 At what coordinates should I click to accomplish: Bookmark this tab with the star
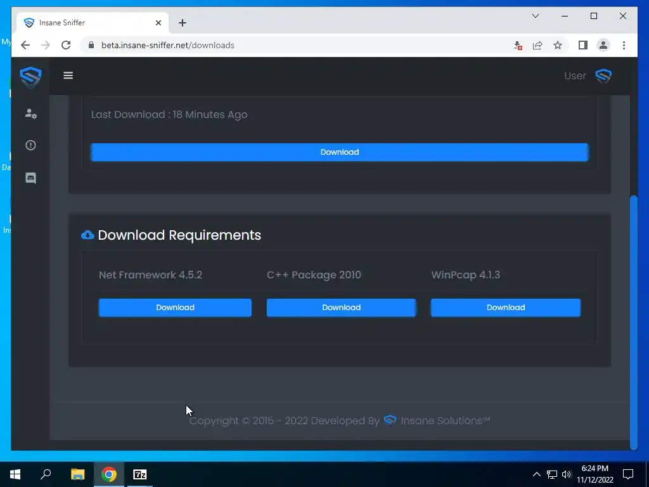[x=558, y=45]
